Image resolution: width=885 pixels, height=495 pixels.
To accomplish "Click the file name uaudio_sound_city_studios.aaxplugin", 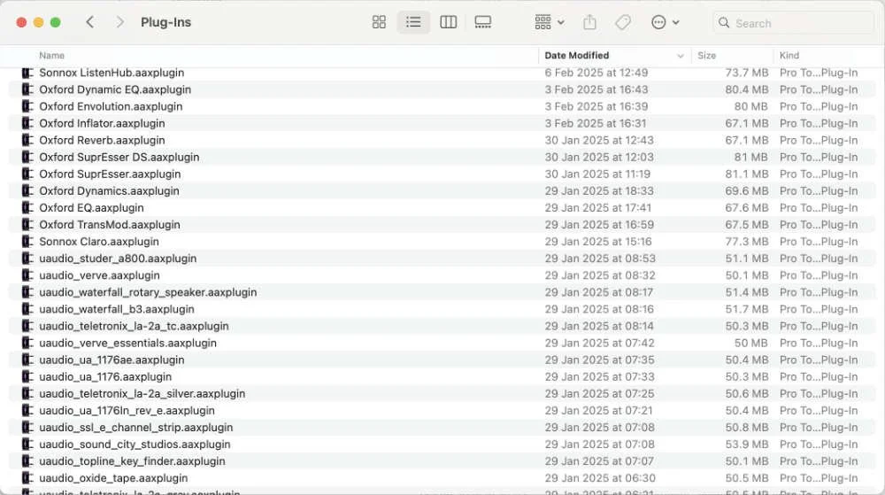I will (x=135, y=445).
